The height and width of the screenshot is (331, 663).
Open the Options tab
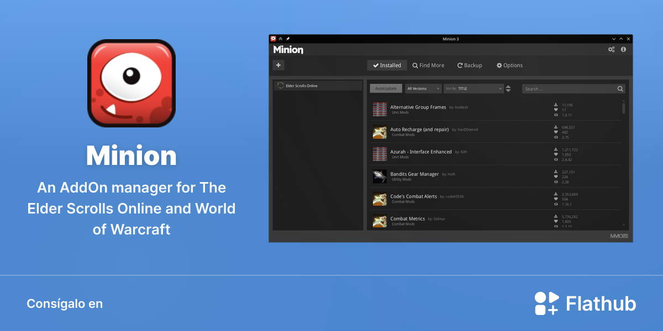509,65
